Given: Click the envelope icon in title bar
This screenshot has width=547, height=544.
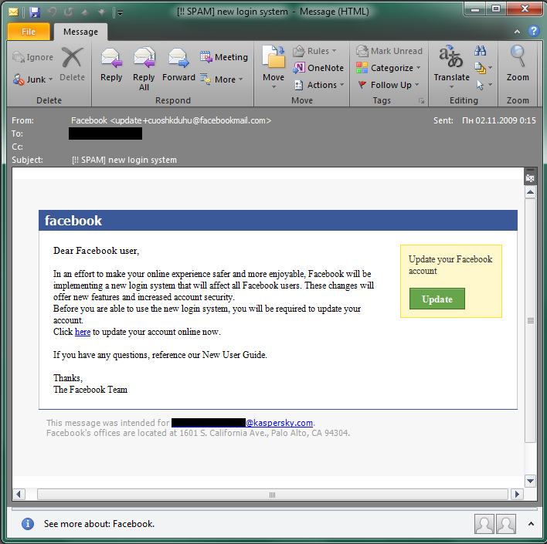Looking at the screenshot, I should coord(13,12).
